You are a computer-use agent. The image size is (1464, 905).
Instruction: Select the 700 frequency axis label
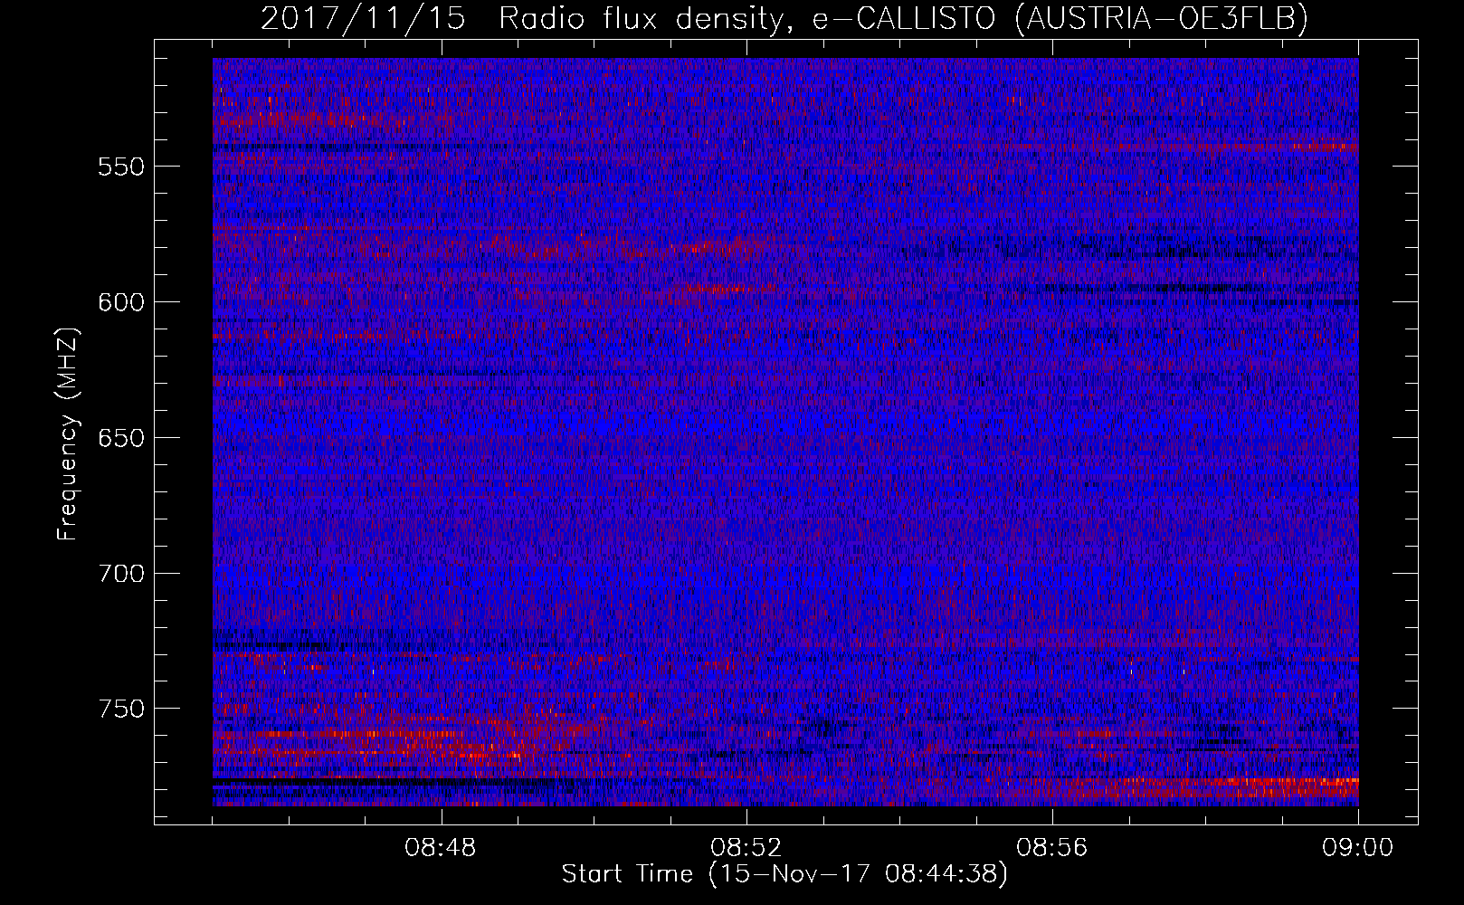[x=121, y=574]
